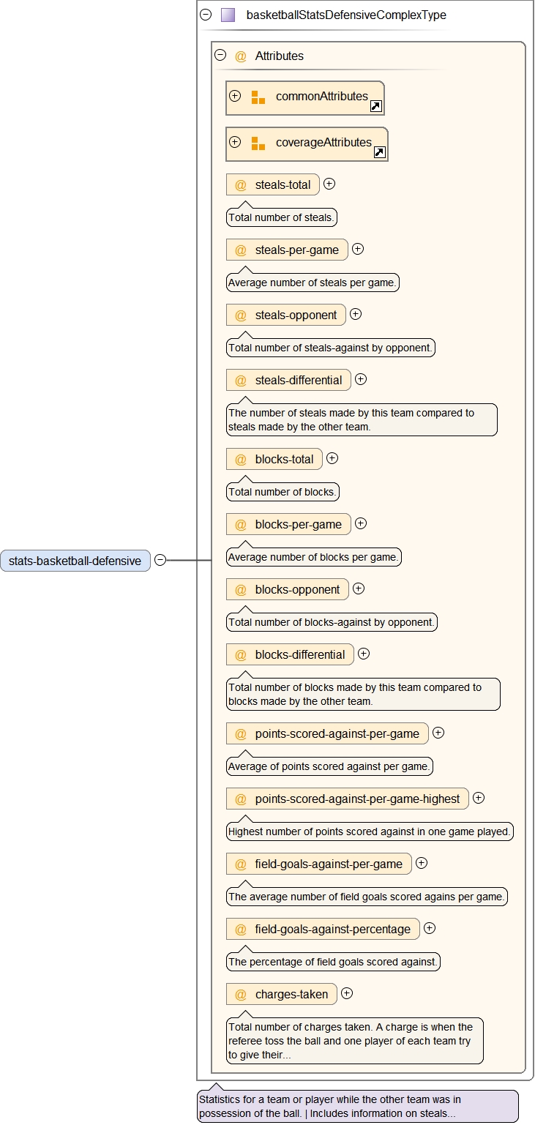The image size is (535, 1125).
Task: Select the field-goals-against-percentage attribute
Action: click(x=332, y=930)
